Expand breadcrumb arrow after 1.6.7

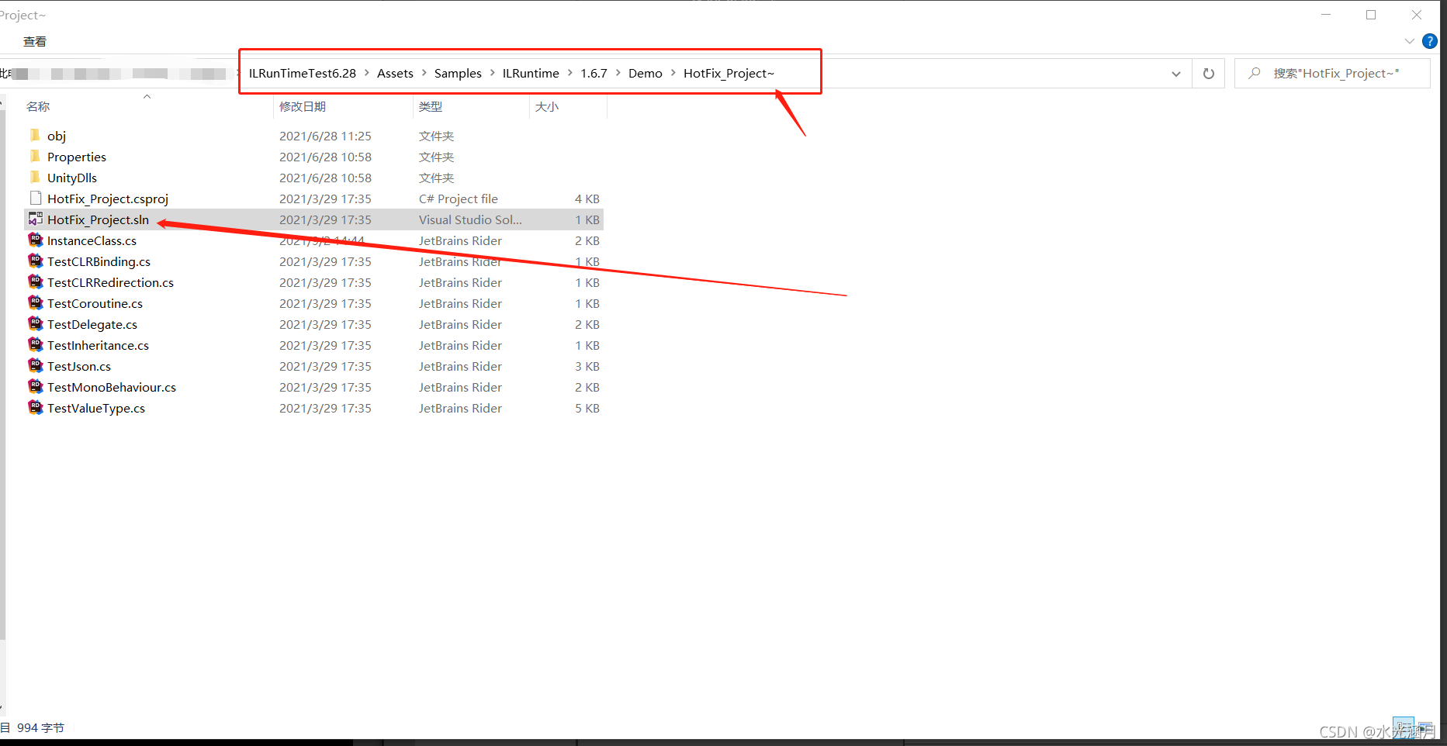618,73
